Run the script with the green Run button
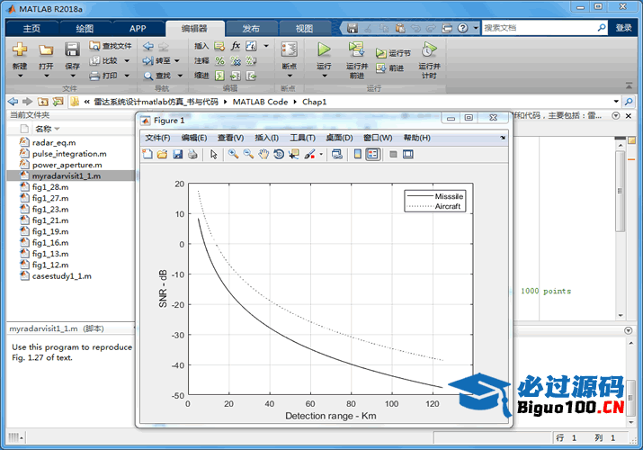The image size is (643, 450). point(324,49)
